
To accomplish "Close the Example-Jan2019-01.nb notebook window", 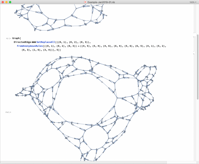I will coord(2,2).
